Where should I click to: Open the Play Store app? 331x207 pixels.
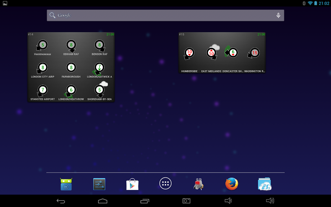click(132, 184)
